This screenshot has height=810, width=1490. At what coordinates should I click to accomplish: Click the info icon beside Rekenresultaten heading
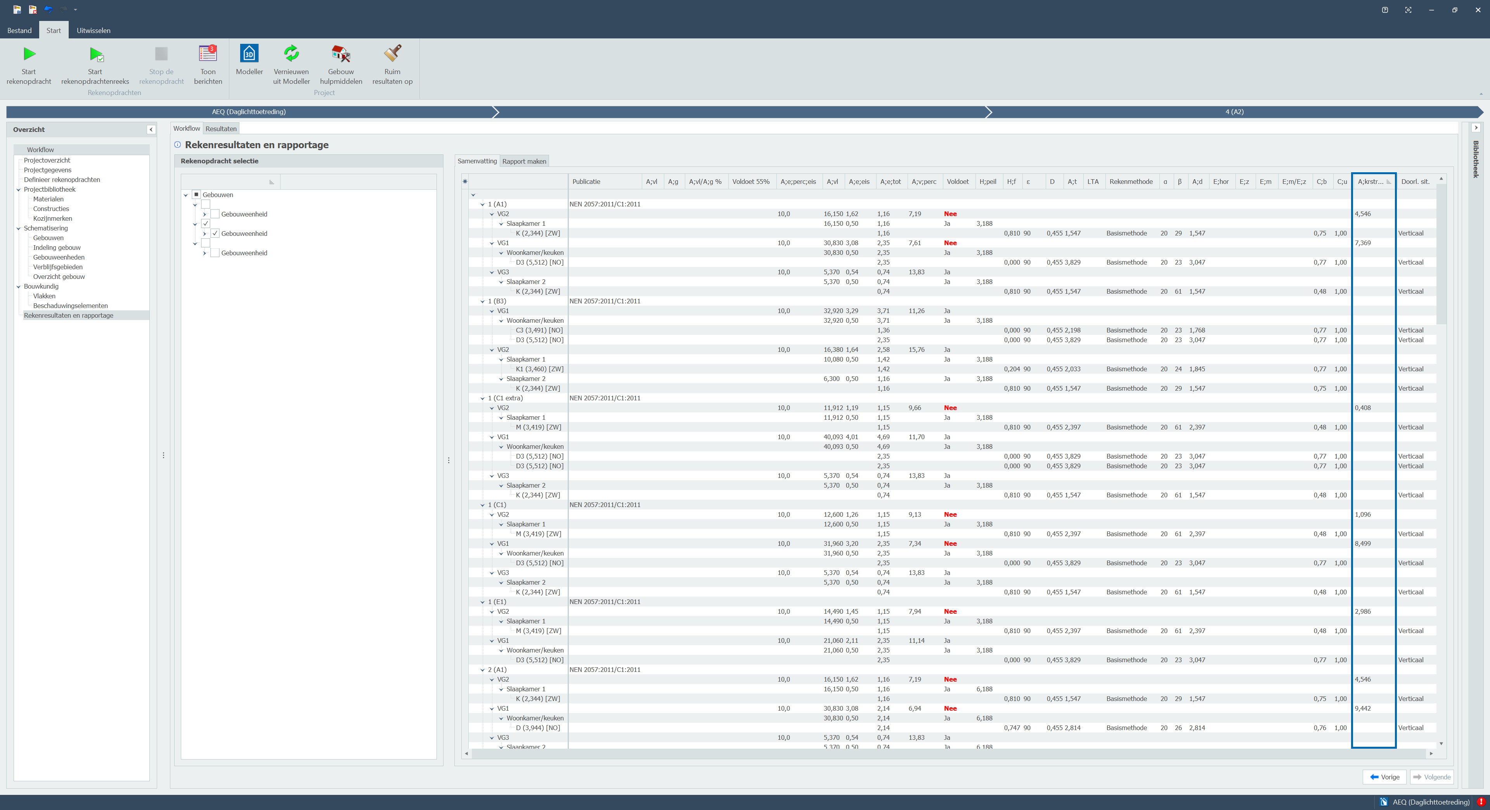(x=178, y=145)
